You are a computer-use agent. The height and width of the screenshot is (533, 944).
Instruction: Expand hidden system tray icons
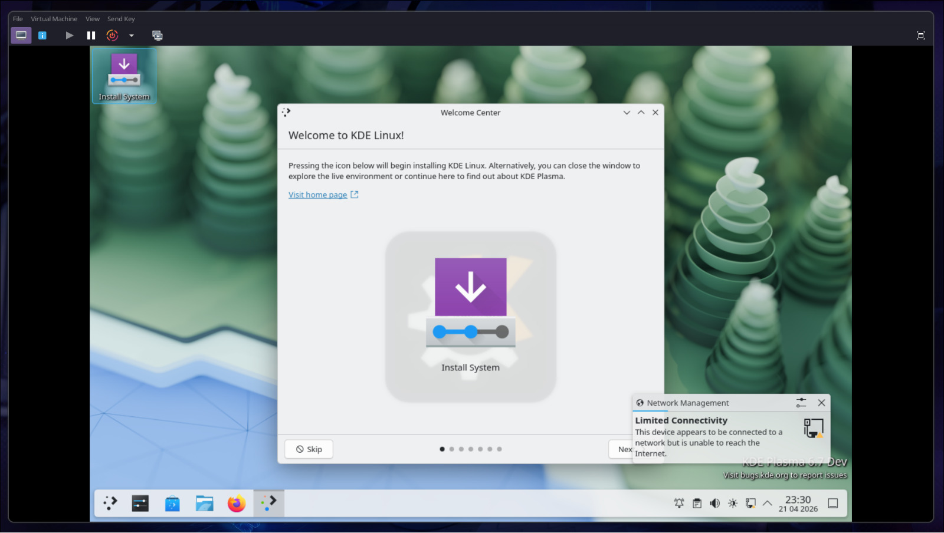pyautogui.click(x=767, y=503)
